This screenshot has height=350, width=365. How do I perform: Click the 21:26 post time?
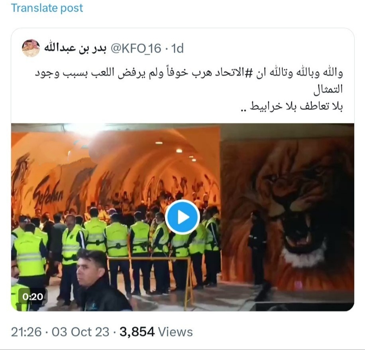click(26, 332)
